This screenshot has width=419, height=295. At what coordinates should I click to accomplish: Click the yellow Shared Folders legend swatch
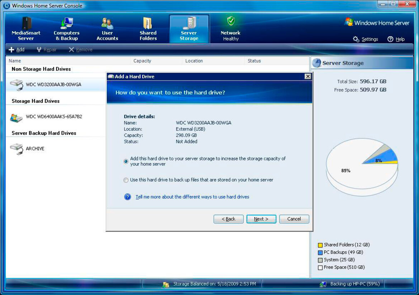(320, 245)
